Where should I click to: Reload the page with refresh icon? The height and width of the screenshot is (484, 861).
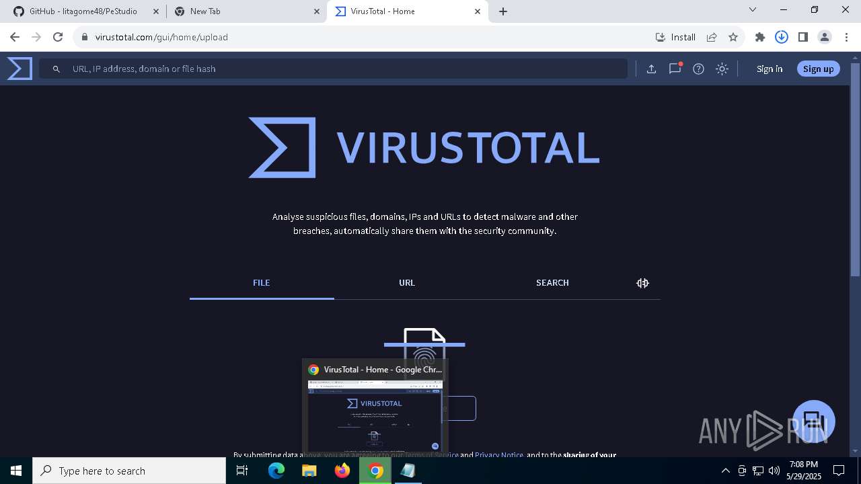point(58,37)
